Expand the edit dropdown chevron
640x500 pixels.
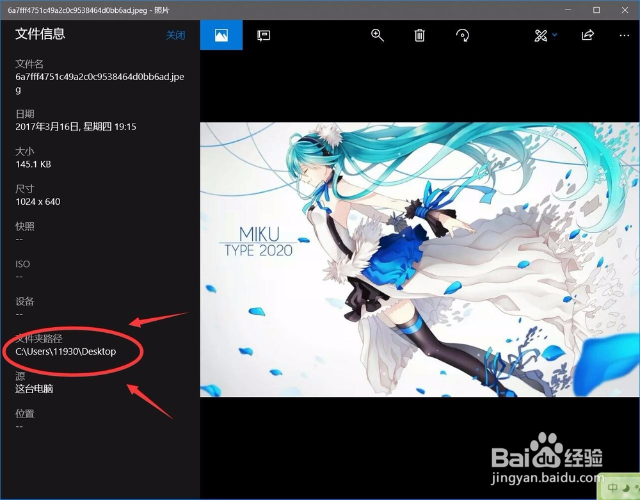[555, 35]
